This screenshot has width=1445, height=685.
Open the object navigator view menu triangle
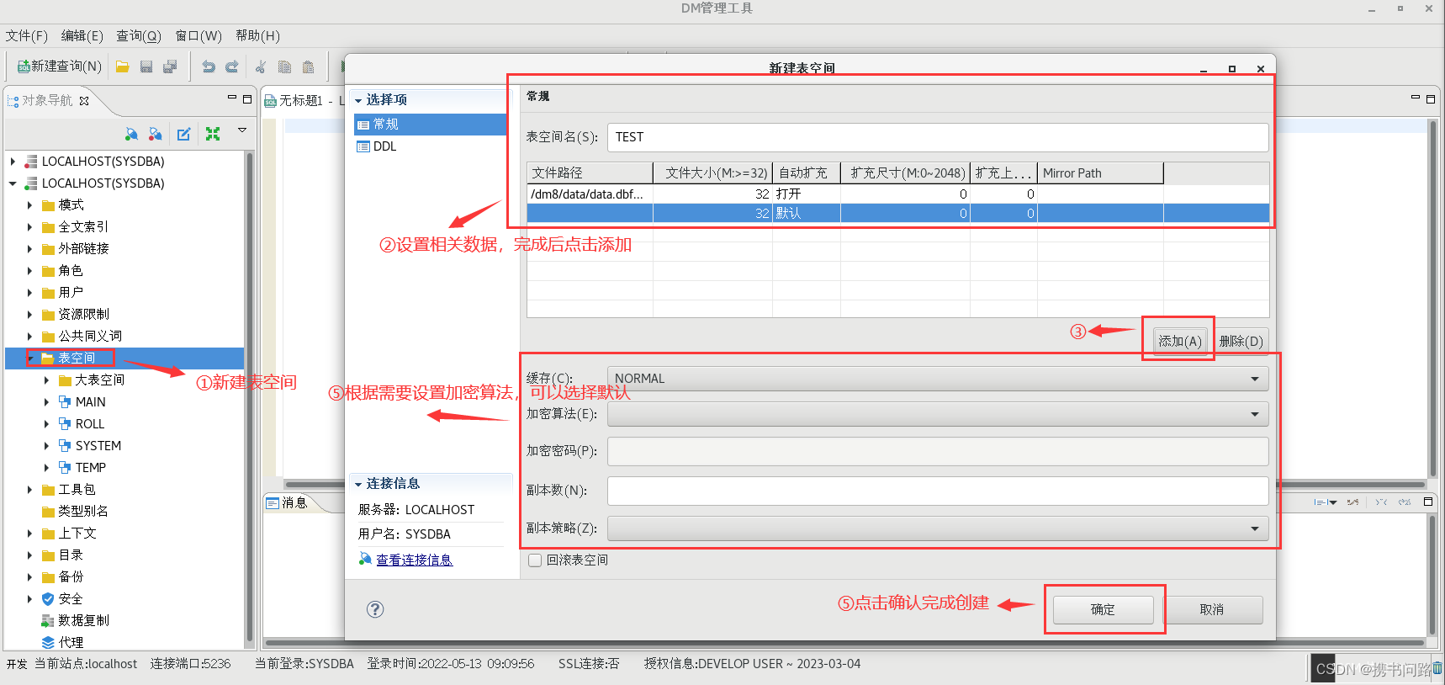(242, 130)
